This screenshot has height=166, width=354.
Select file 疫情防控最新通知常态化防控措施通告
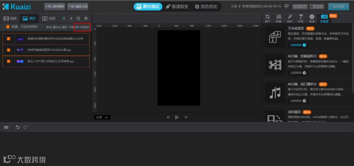click(x=57, y=39)
